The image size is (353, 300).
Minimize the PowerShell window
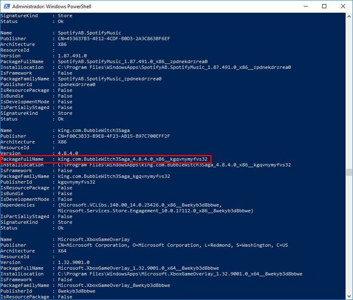[x=306, y=6]
